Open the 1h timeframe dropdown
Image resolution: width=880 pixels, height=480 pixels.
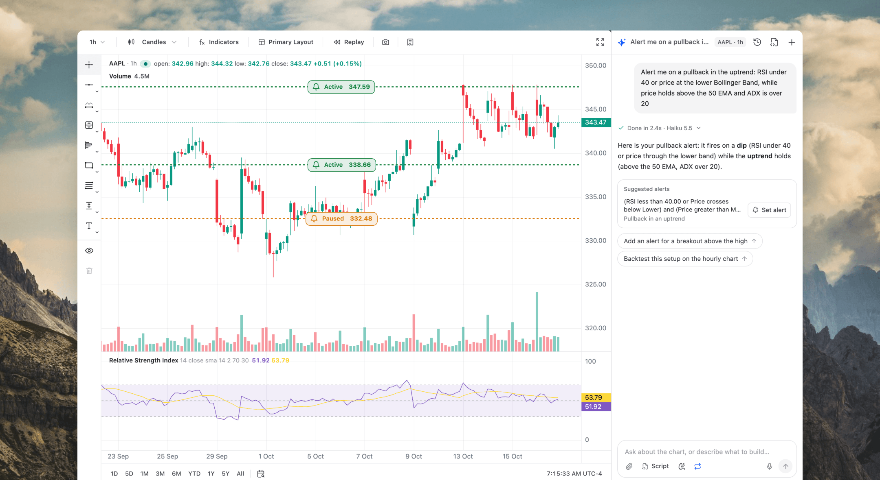pyautogui.click(x=97, y=42)
